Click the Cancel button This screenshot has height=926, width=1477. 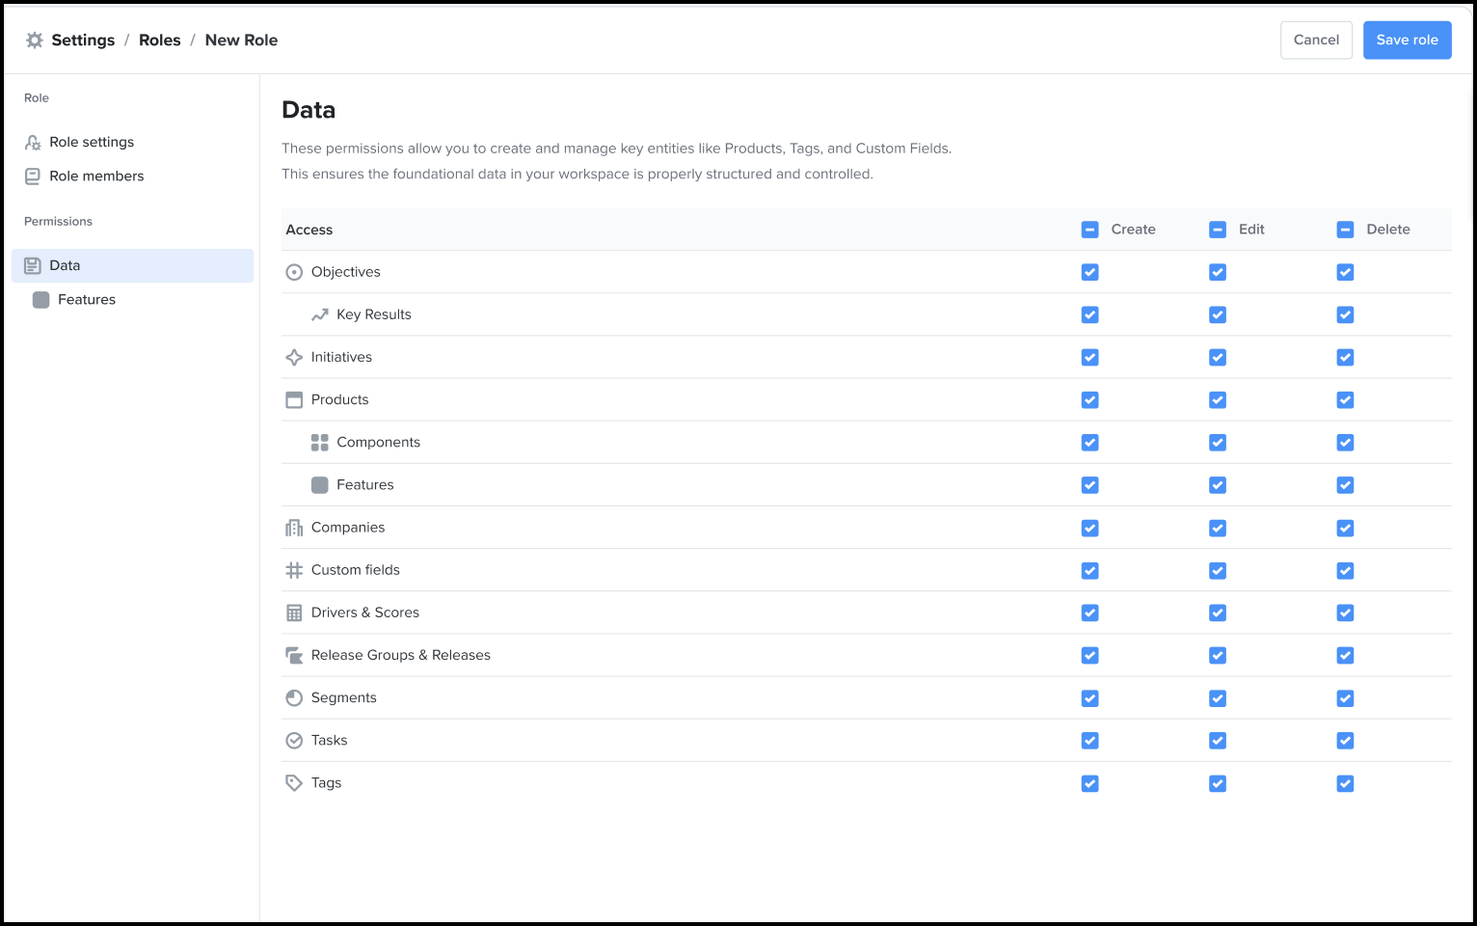tap(1316, 41)
